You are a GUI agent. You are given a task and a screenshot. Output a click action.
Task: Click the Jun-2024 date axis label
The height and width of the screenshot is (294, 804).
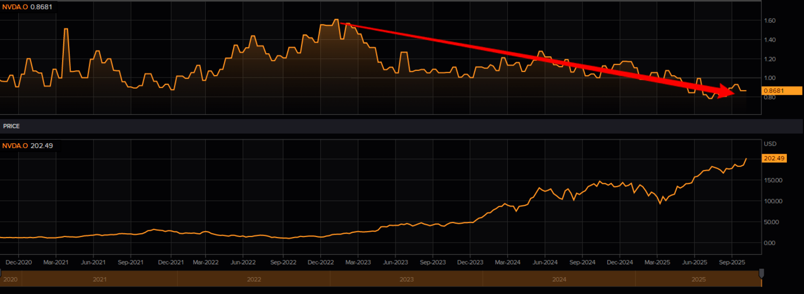coord(545,262)
